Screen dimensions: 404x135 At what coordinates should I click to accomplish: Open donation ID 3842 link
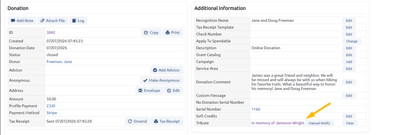51,32
